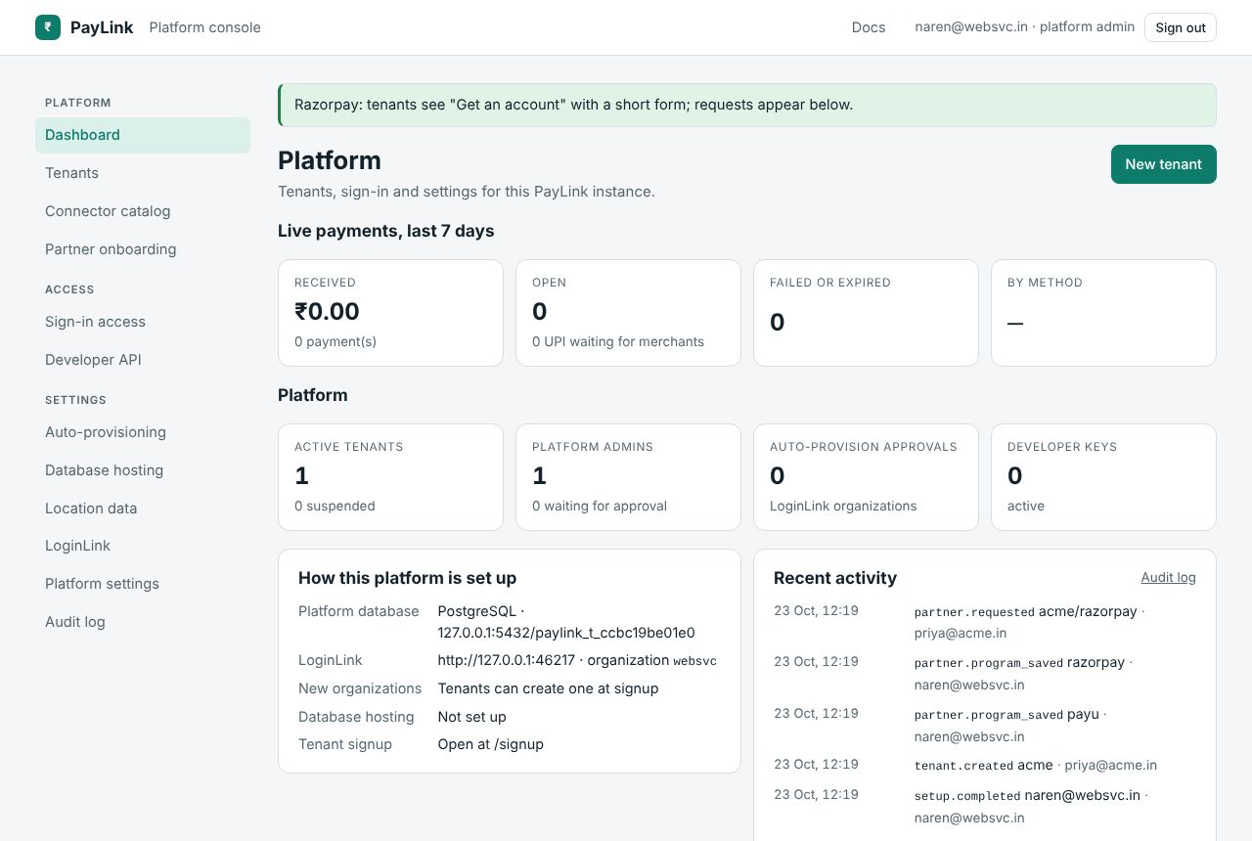
Task: Open Platform settings
Action: 143,584
